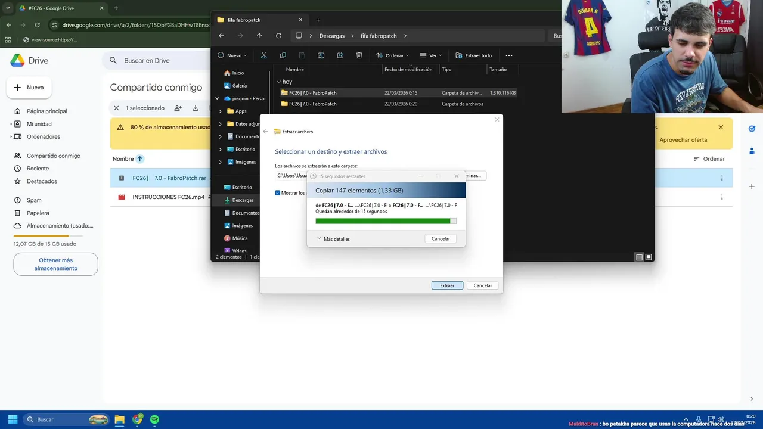Open Destacados in Drive sidebar
The width and height of the screenshot is (763, 429).
[42, 181]
